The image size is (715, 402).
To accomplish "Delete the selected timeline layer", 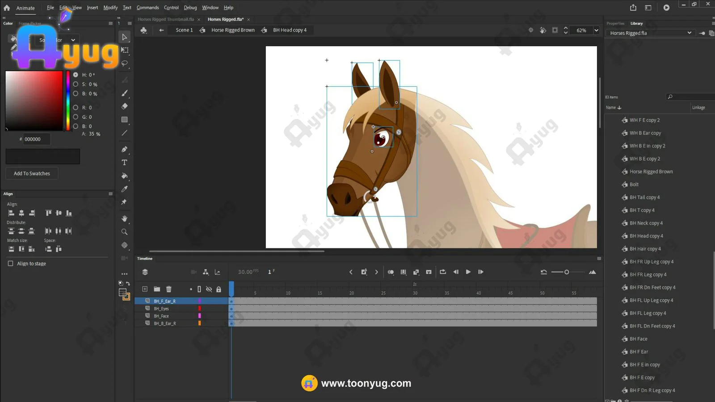I will [168, 289].
